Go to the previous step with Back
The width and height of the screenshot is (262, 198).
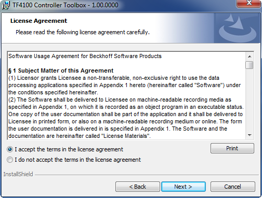tap(138, 187)
